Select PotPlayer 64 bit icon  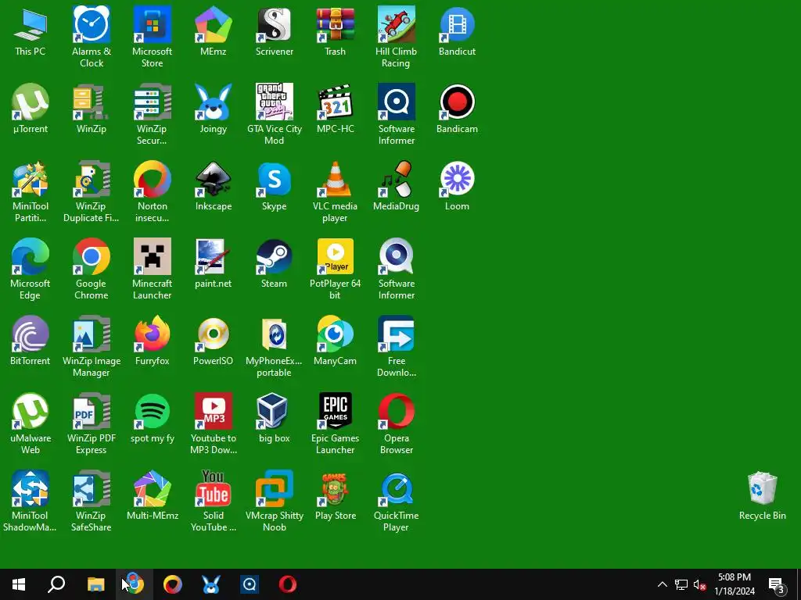(335, 269)
